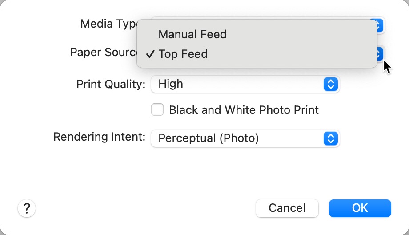
Task: Click the "Black and White Photo Print" label text
Action: (x=244, y=110)
